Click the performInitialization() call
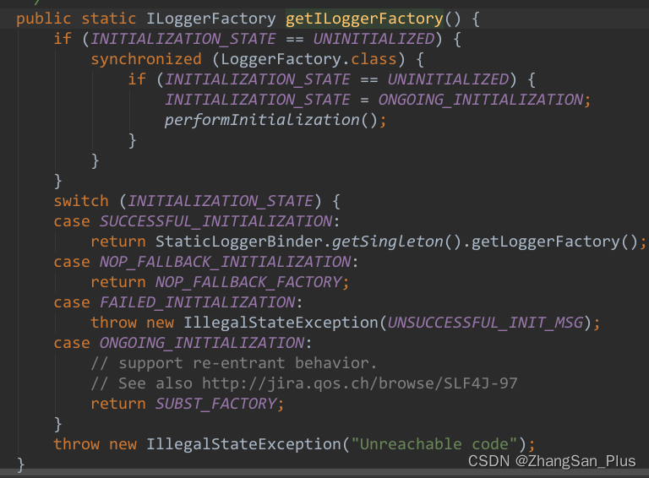 click(270, 120)
